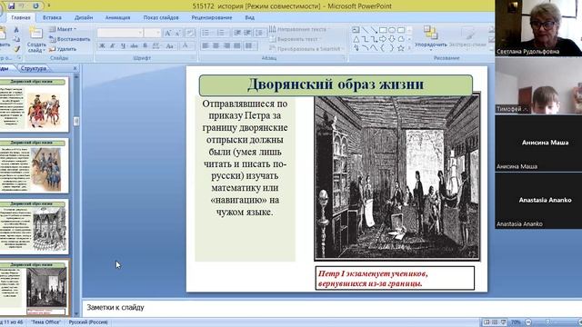This screenshot has height=327, width=582.
Task: Click the Clear Formatting icon
Action: pos(190,33)
